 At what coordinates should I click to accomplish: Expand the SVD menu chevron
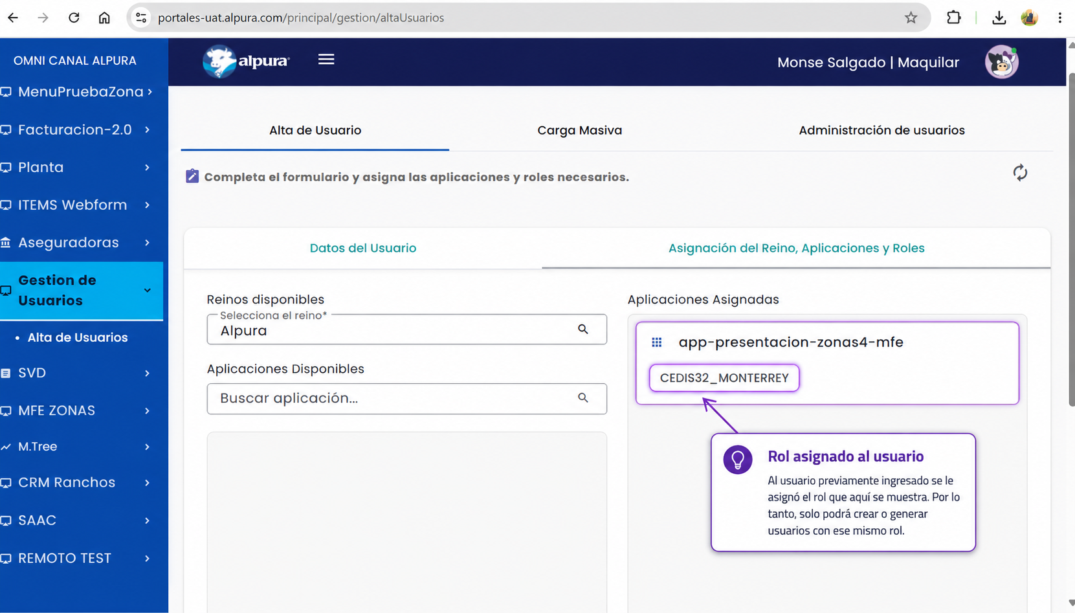pyautogui.click(x=148, y=373)
